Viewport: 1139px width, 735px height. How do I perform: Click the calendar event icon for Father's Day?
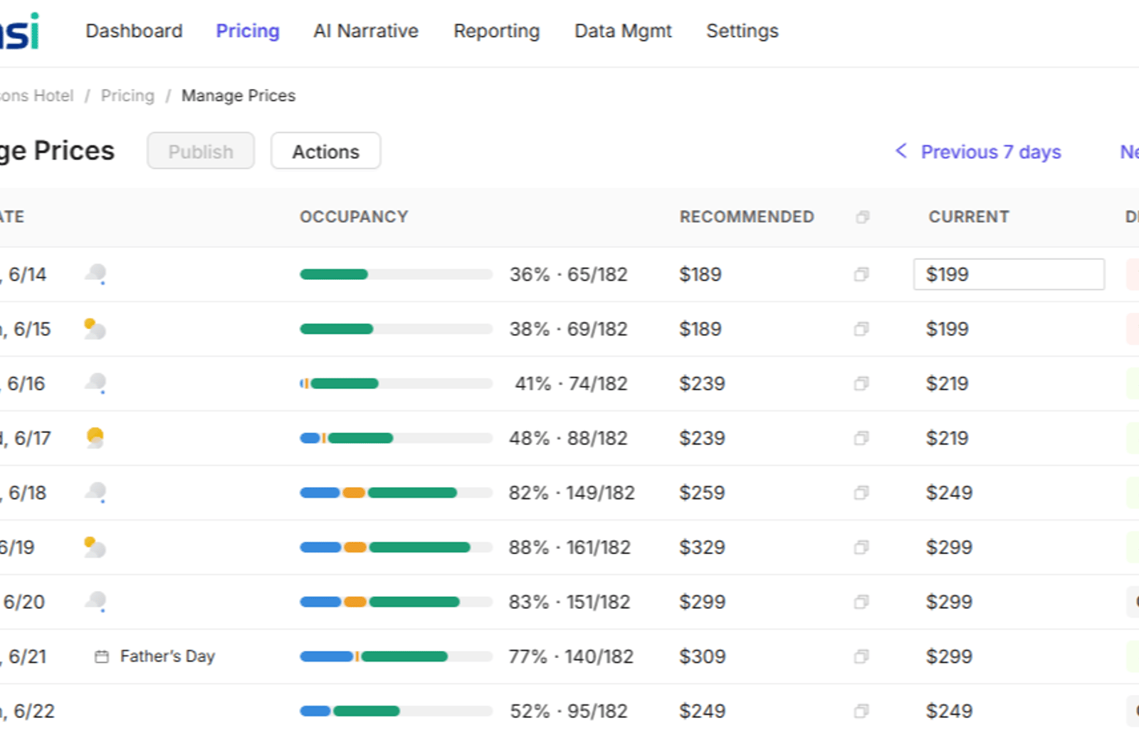(x=102, y=657)
